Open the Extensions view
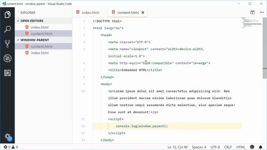This screenshot has width=267, height=150. (x=8, y=73)
